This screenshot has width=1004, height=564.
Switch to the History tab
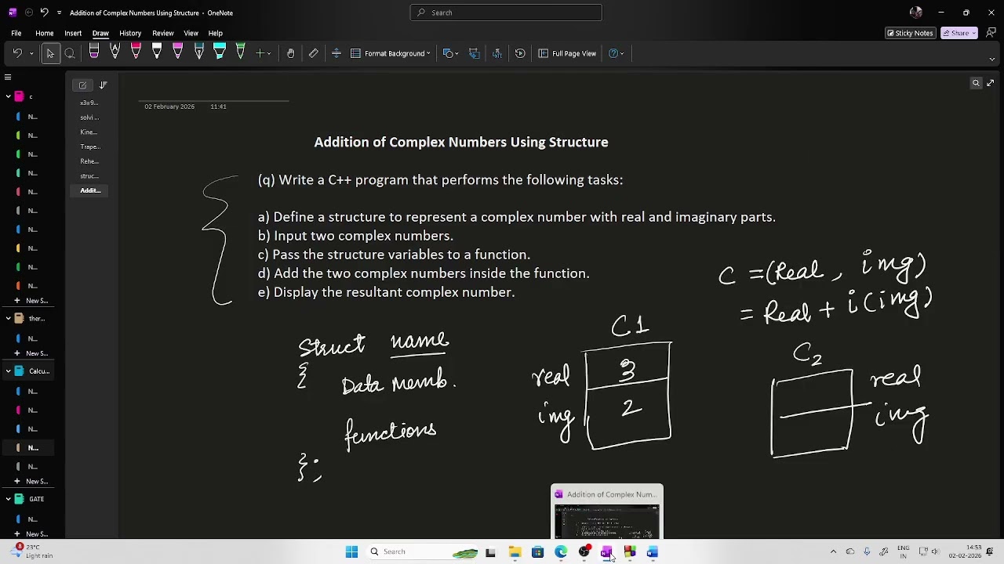coord(130,34)
